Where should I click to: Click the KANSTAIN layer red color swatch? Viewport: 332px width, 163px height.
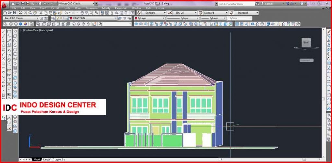[71, 18]
